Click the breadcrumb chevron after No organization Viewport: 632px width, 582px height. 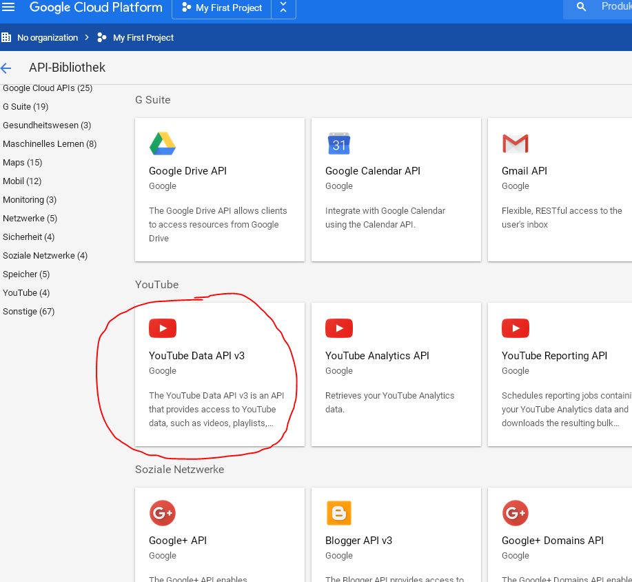87,37
